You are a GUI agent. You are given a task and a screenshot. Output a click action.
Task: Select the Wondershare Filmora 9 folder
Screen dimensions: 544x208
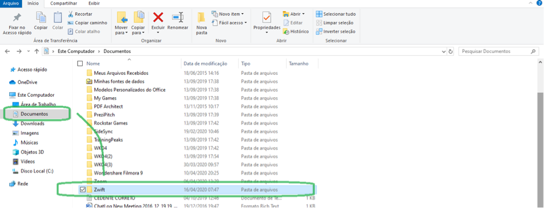[119, 173]
